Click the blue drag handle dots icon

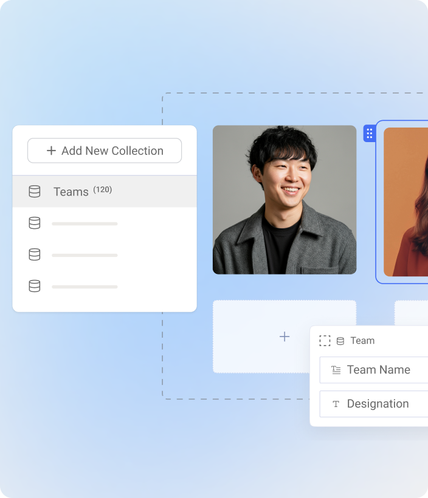point(370,134)
